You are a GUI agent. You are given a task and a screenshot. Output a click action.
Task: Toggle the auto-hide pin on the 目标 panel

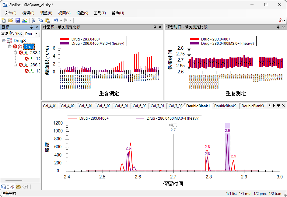point(31,27)
